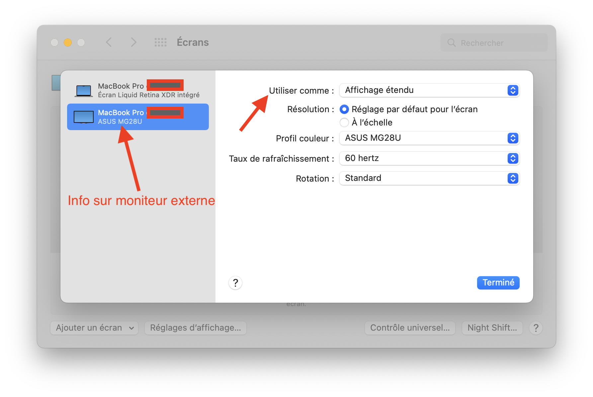
Task: Click the built-in MacBook Pro laptop icon
Action: coord(84,91)
